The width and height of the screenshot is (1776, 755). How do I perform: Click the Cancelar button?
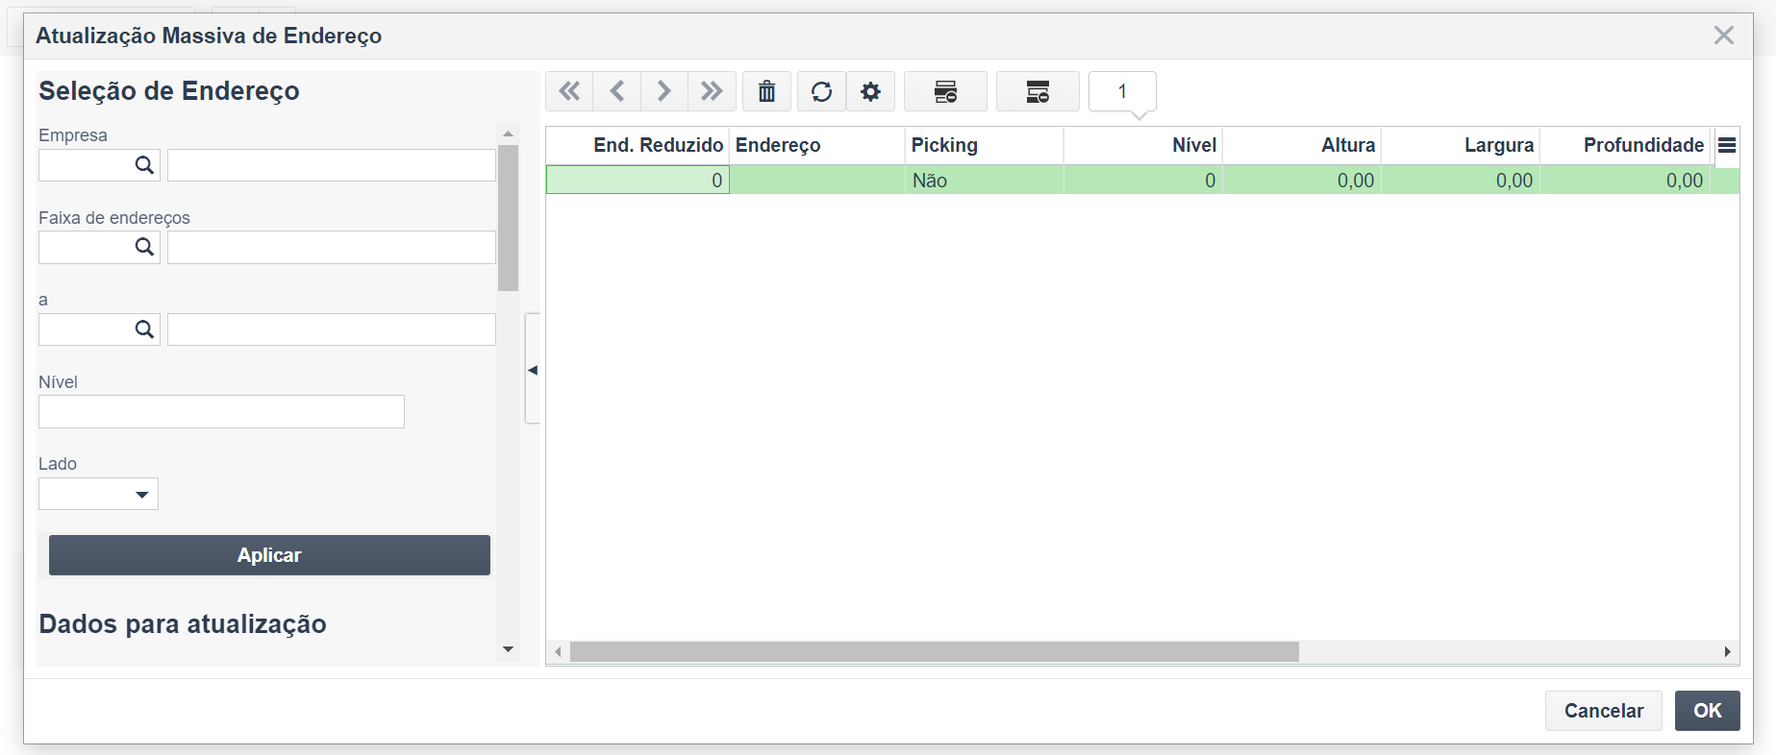pos(1603,711)
